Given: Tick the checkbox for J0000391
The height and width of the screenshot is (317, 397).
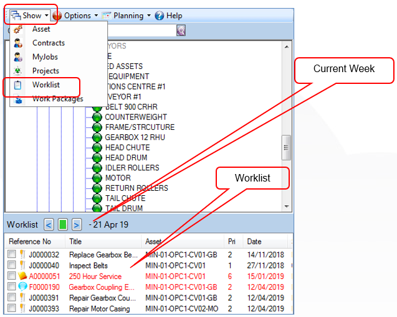Looking at the screenshot, I should [x=12, y=297].
